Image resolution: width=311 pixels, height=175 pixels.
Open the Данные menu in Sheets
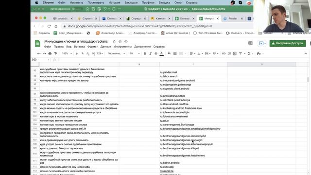pos(105,47)
